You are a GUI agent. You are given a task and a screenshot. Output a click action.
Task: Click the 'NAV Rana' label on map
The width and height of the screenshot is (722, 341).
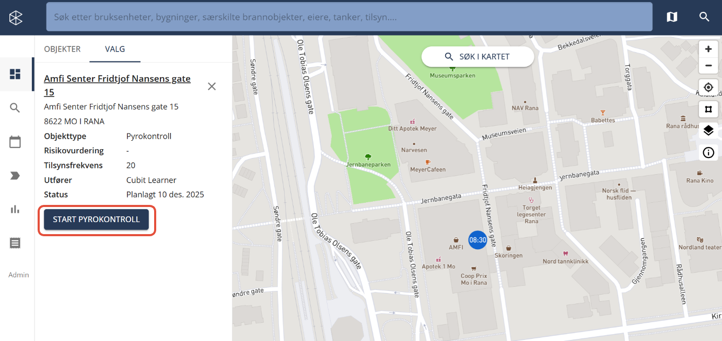tap(525, 108)
